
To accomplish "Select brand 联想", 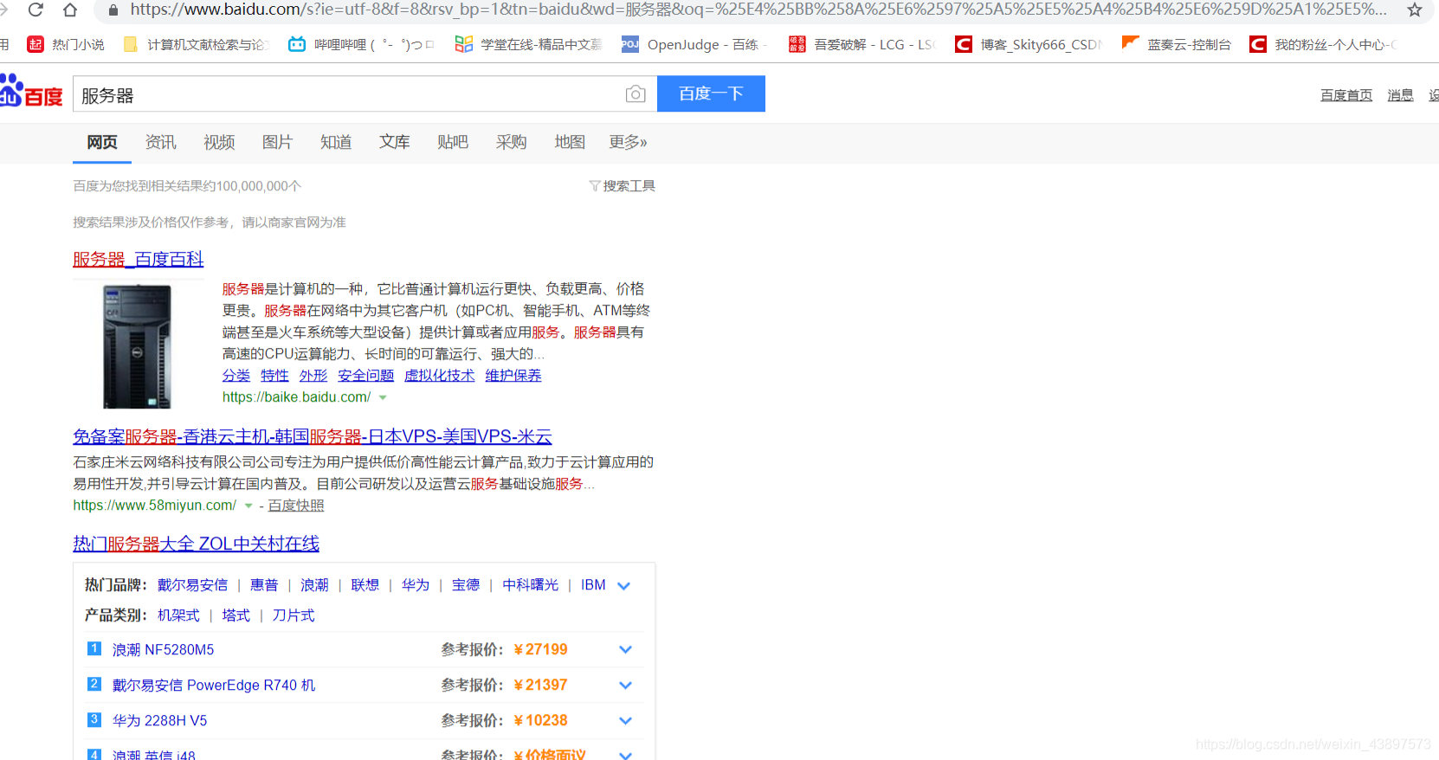I will point(365,585).
